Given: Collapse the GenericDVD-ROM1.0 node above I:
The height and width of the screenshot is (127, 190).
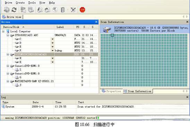Looking at the screenshot, I should pyautogui.click(x=8, y=66).
